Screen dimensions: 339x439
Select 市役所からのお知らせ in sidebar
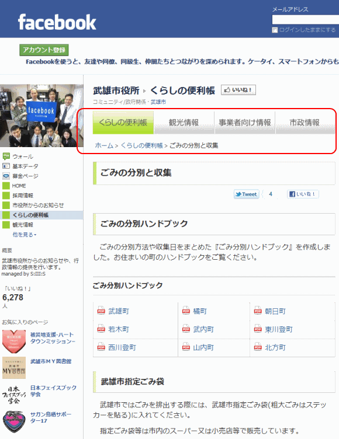[x=38, y=205]
